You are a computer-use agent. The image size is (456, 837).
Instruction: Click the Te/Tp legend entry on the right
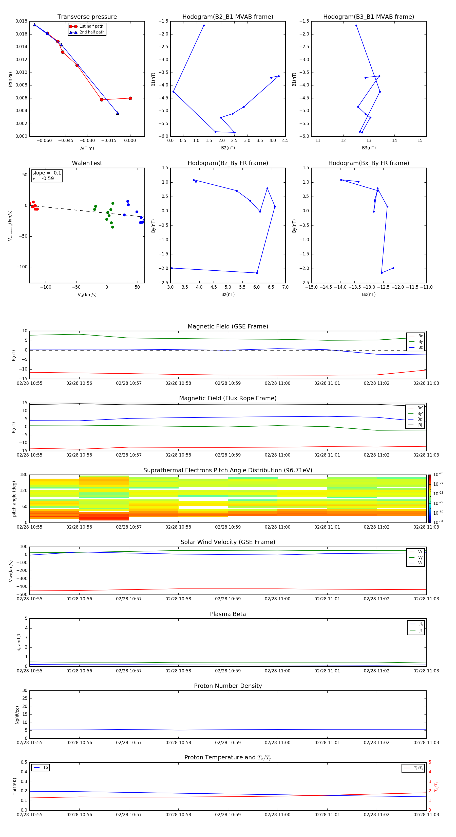[413, 768]
